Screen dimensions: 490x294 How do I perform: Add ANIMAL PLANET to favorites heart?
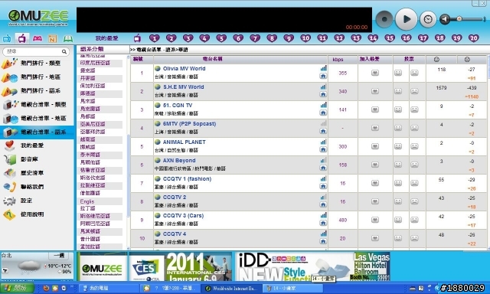[x=375, y=146]
